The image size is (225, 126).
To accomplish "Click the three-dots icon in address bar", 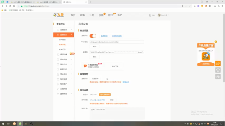I will pyautogui.click(x=186, y=6).
